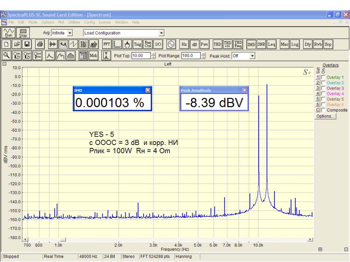Screen dimensions: 350x262
Task: Click the FFT settings toolbar icon
Action: pos(107,44)
